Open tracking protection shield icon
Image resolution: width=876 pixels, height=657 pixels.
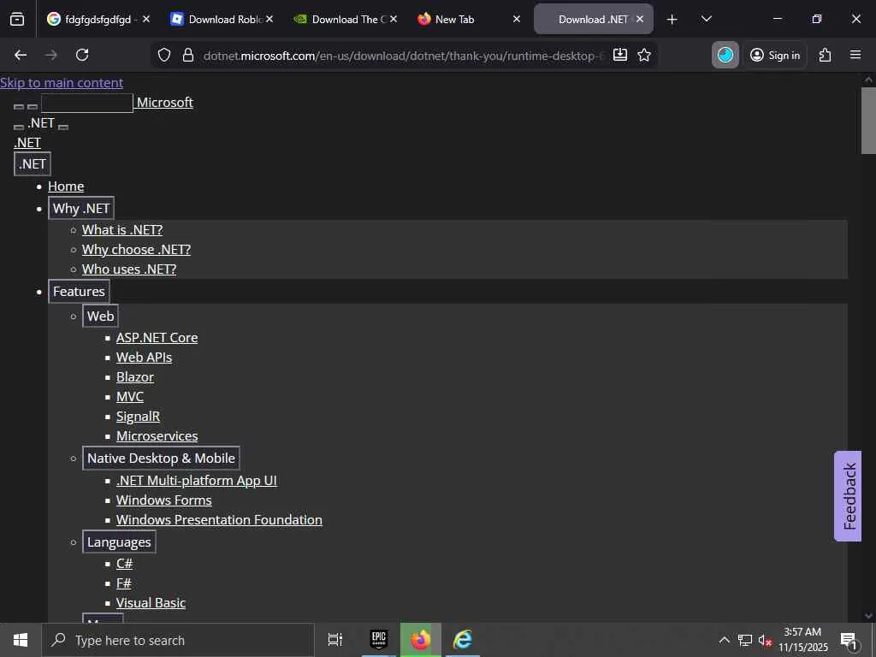[x=163, y=55]
